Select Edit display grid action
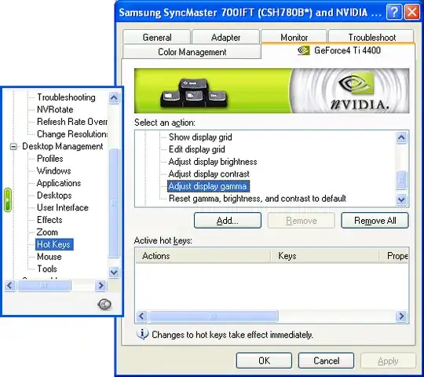The width and height of the screenshot is (424, 377). (x=196, y=149)
